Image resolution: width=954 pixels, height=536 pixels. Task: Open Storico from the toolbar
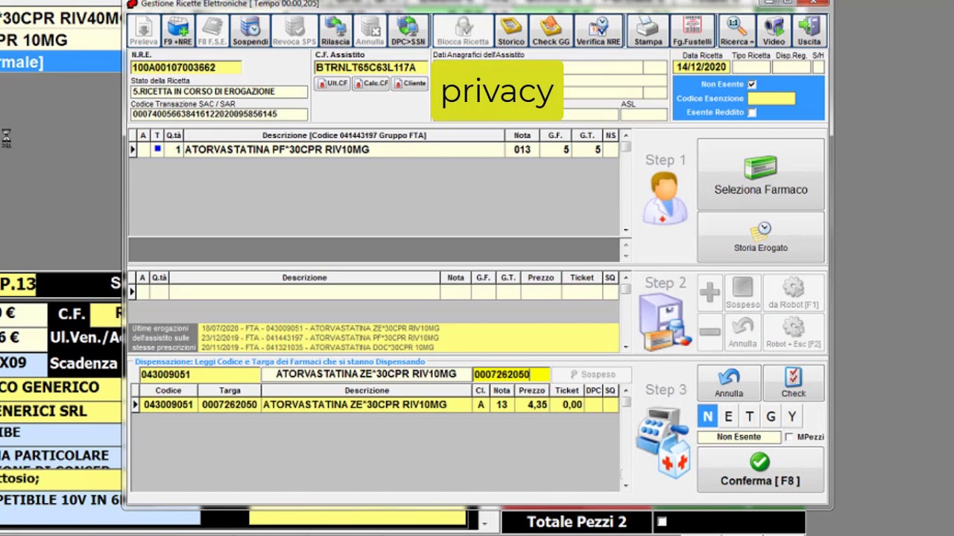[511, 31]
